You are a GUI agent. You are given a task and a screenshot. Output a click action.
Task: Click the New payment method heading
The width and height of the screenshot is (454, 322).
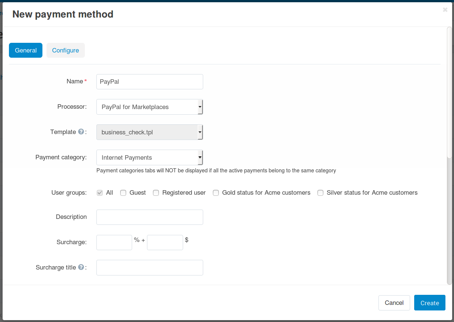(63, 14)
